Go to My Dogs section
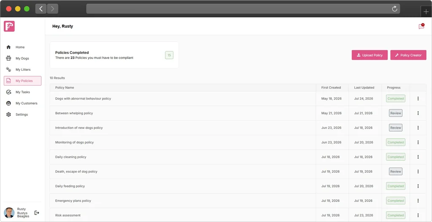432x222 pixels. (x=23, y=58)
